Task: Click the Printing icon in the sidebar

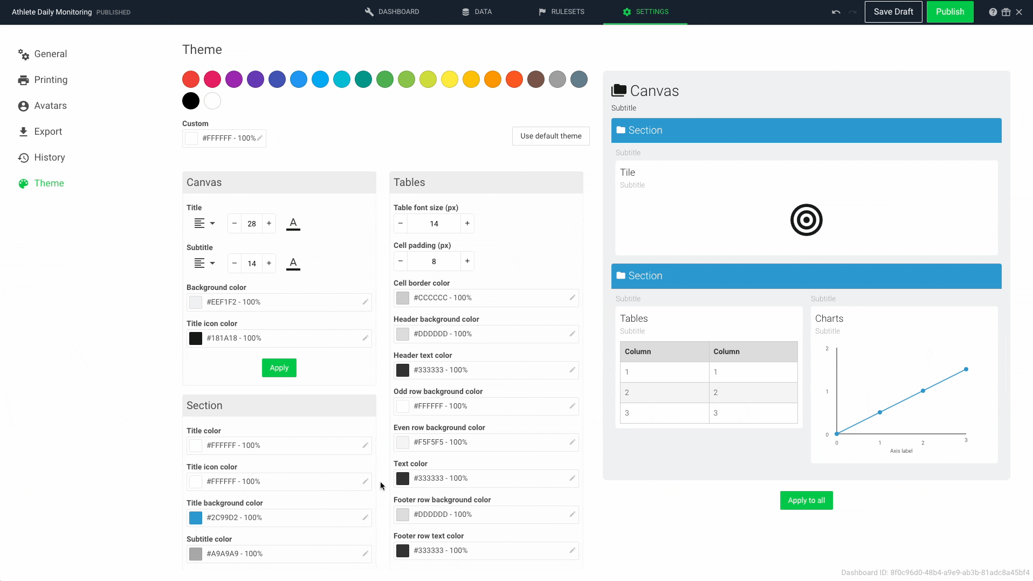Action: (23, 79)
